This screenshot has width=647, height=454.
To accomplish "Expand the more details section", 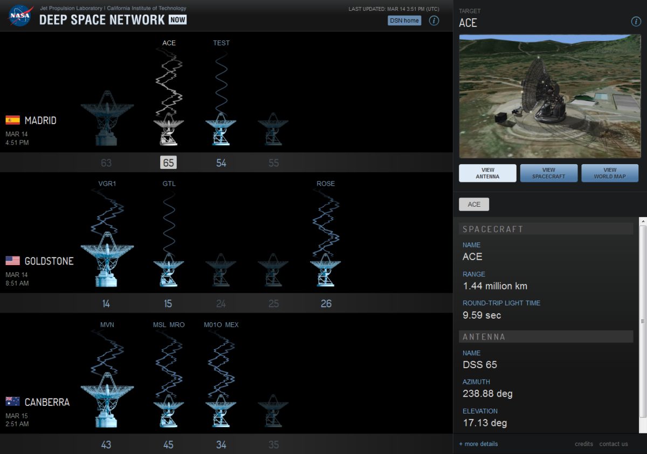I will coord(478,444).
